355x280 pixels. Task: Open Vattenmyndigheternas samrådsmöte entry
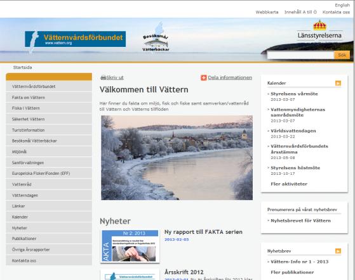(x=298, y=112)
